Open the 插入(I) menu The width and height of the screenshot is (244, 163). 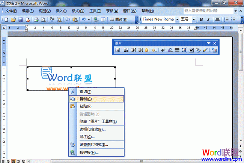(x=61, y=11)
